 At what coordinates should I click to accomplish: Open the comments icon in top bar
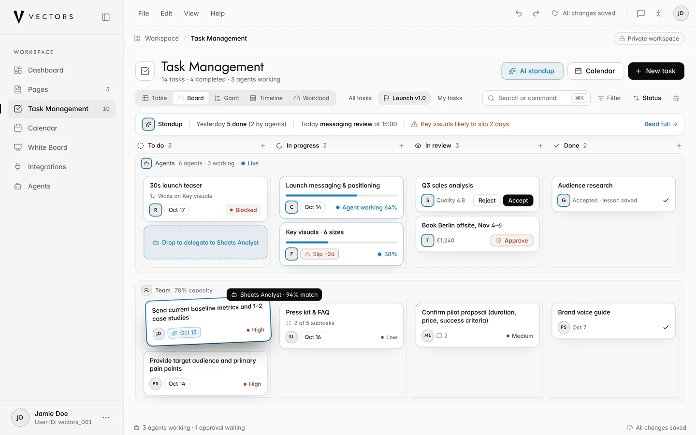[641, 14]
